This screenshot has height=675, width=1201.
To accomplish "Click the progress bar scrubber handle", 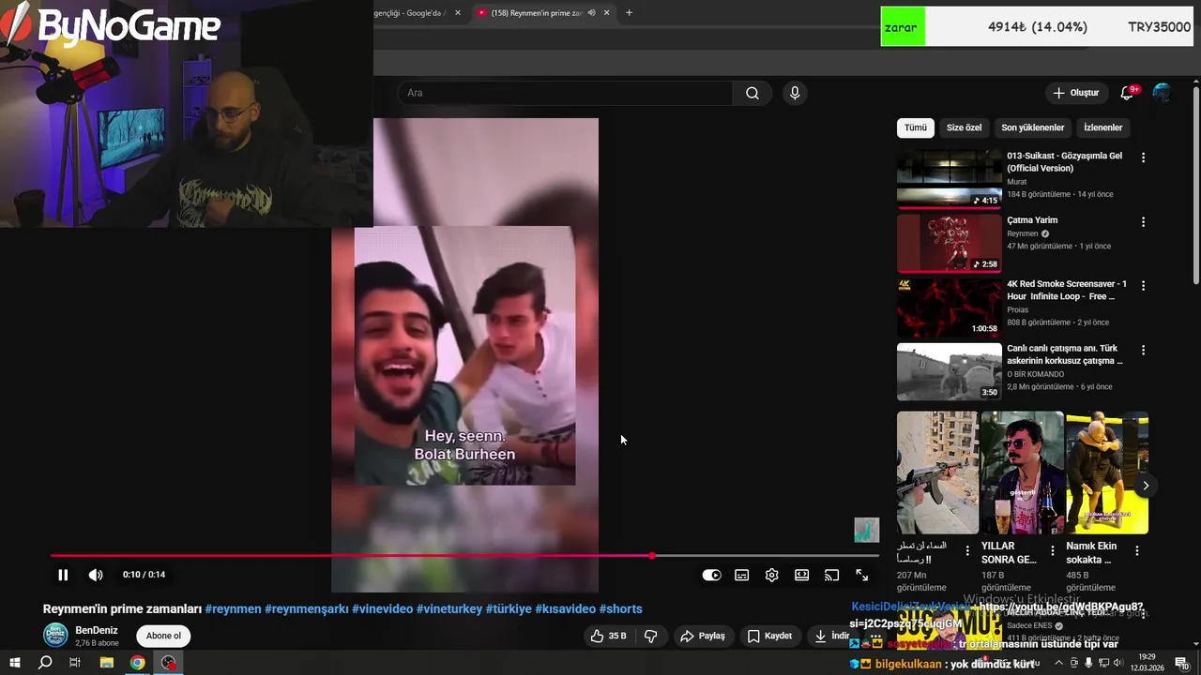I will (652, 556).
